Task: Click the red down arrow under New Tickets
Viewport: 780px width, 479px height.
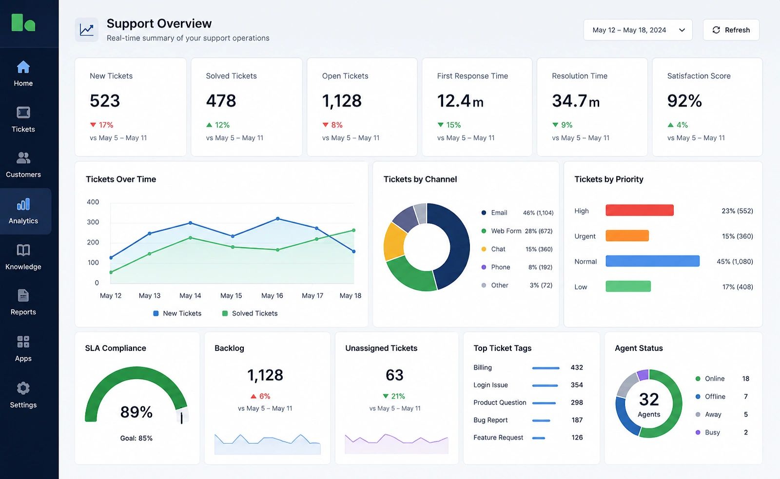Action: pyautogui.click(x=93, y=125)
